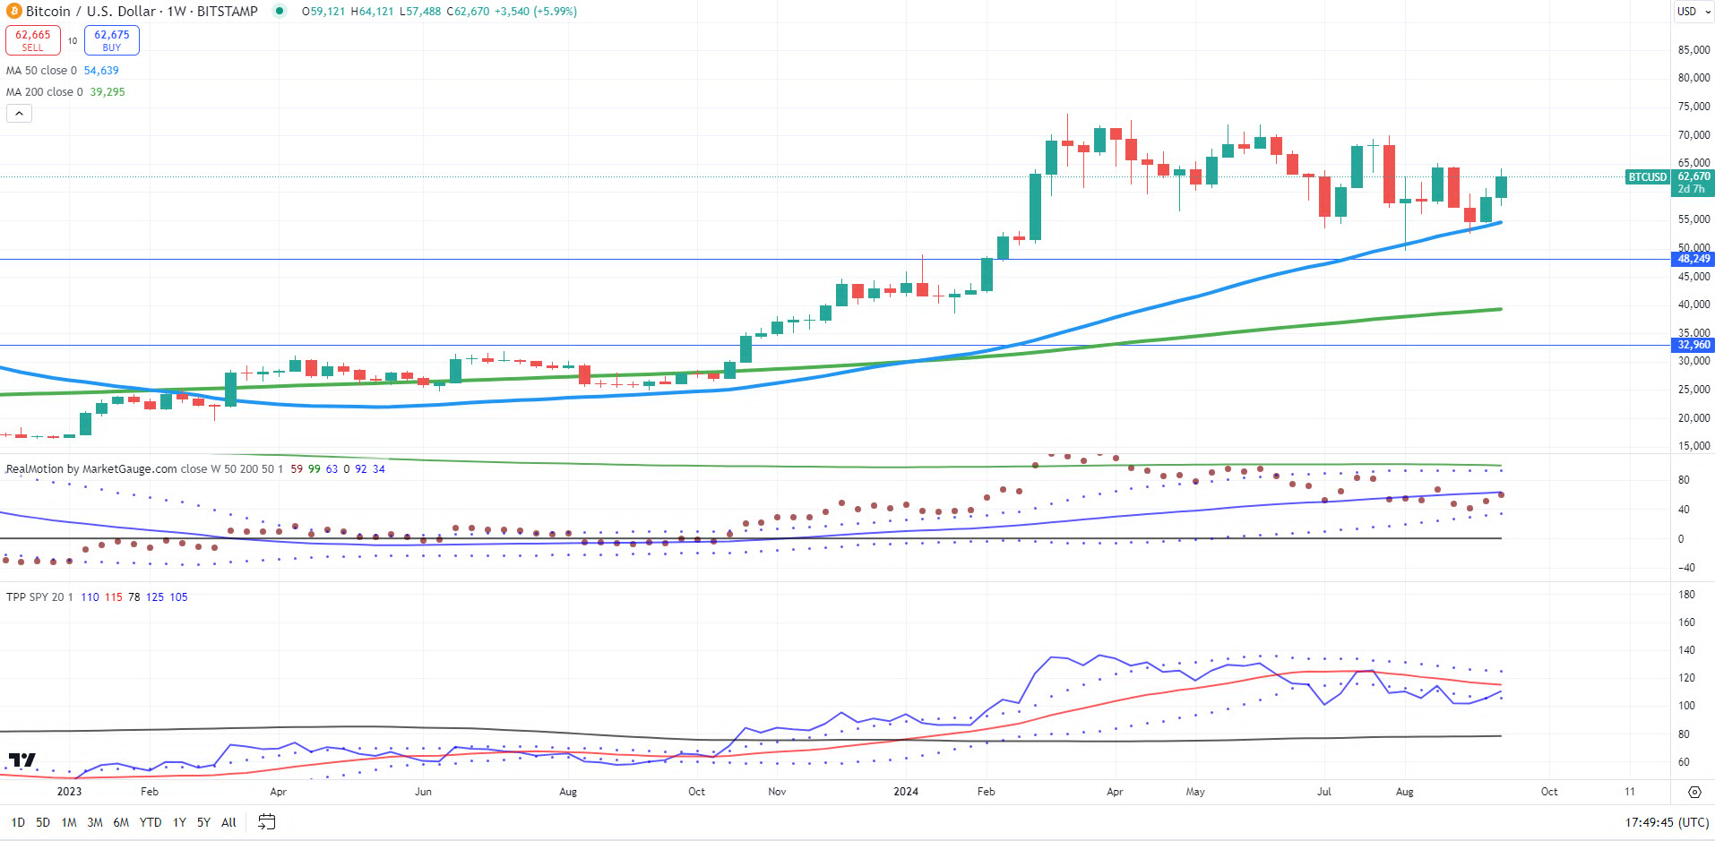This screenshot has width=1715, height=841.
Task: Open the go-to-date calendar icon
Action: (267, 821)
